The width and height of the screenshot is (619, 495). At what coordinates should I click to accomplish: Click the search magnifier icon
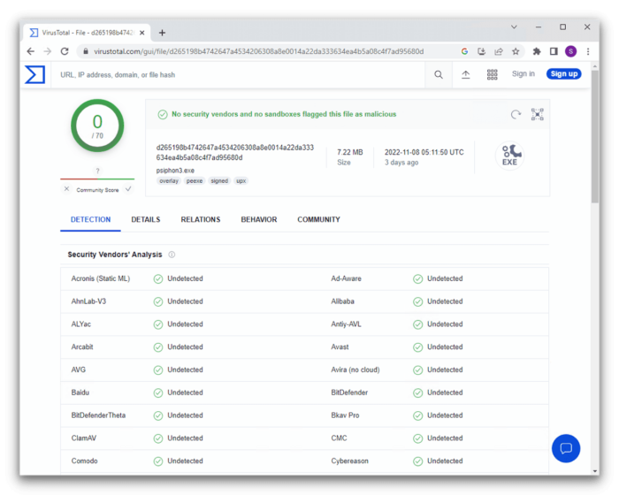pos(439,75)
